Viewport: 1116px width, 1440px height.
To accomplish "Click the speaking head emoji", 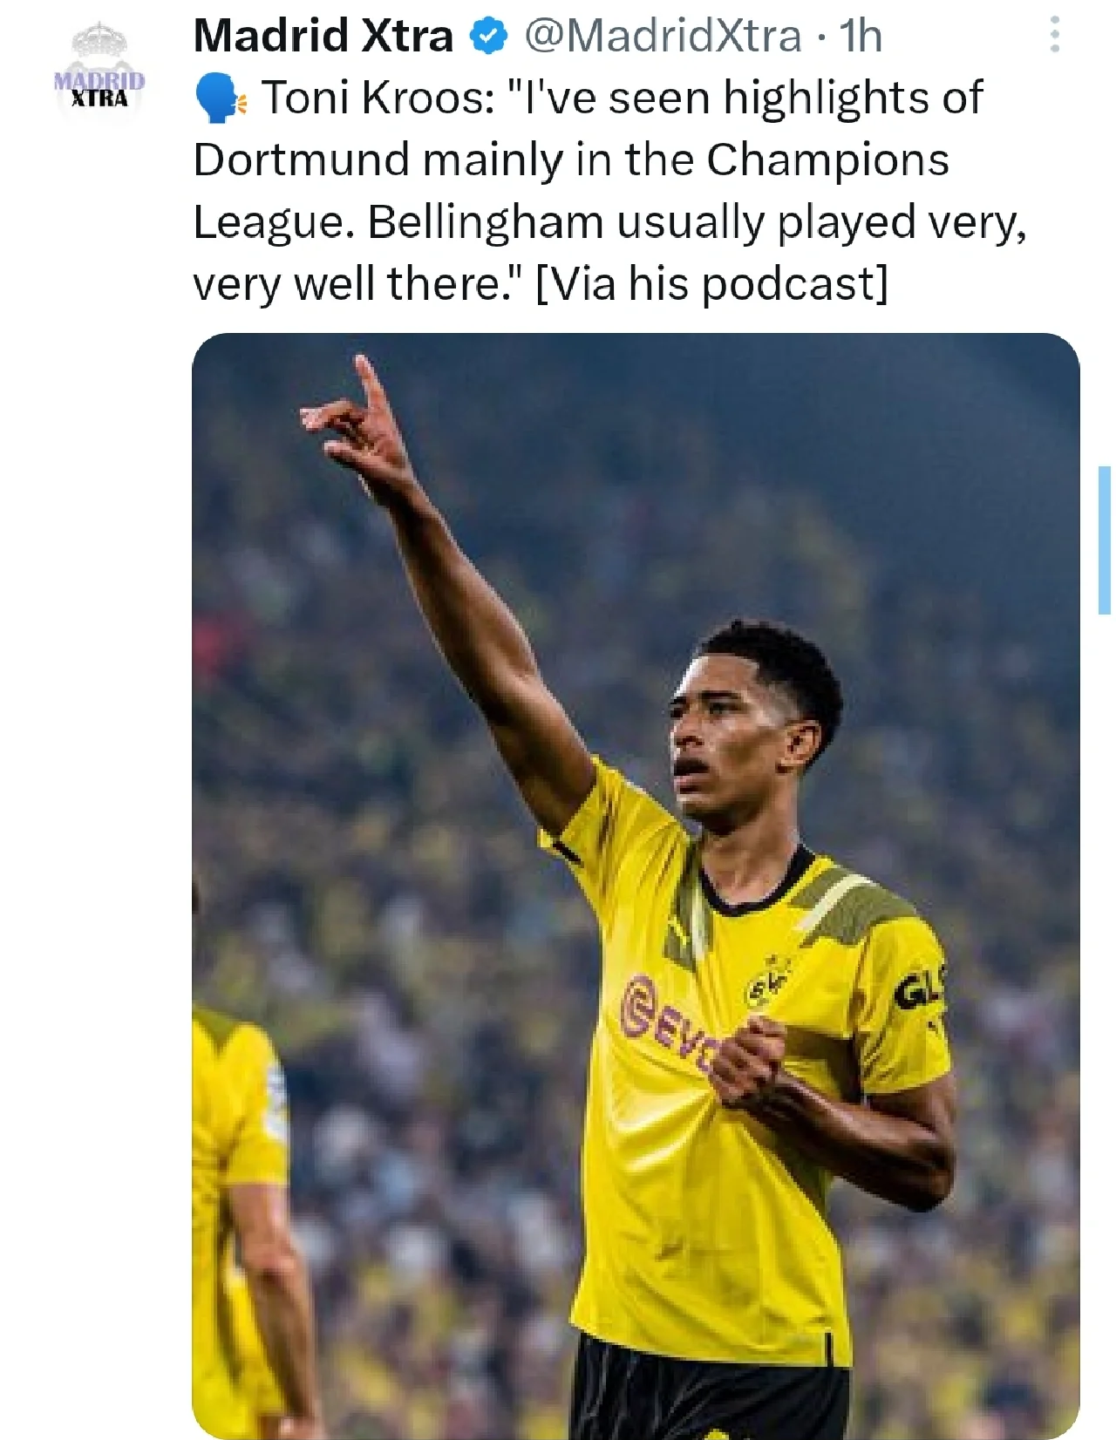I will click(221, 98).
